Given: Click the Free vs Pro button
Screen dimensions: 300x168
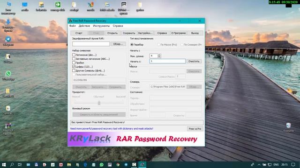Looking at the screenshot, I should (195, 129).
